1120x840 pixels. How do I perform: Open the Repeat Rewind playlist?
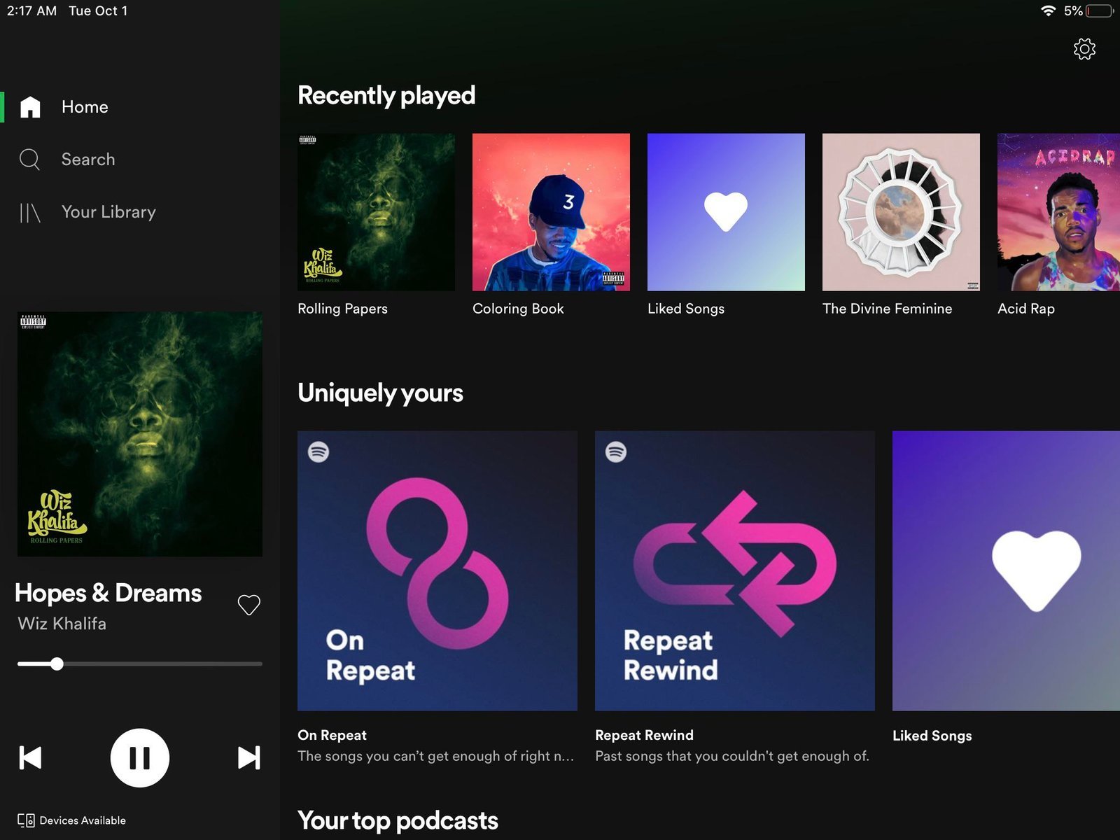point(735,570)
